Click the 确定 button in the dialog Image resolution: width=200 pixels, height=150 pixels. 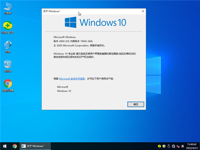pos(136,104)
